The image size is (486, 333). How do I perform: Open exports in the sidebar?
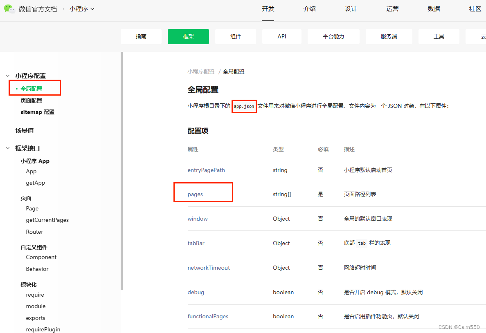click(x=36, y=318)
